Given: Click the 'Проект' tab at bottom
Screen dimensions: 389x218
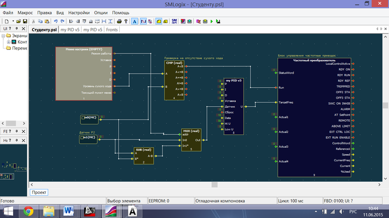Looking at the screenshot, I should click(39, 192).
